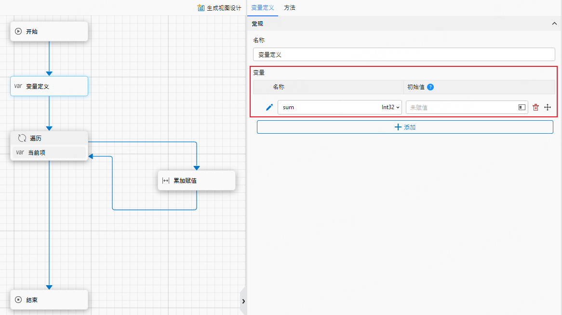
Task: Click the help icon beside 初始值
Action: (430, 87)
